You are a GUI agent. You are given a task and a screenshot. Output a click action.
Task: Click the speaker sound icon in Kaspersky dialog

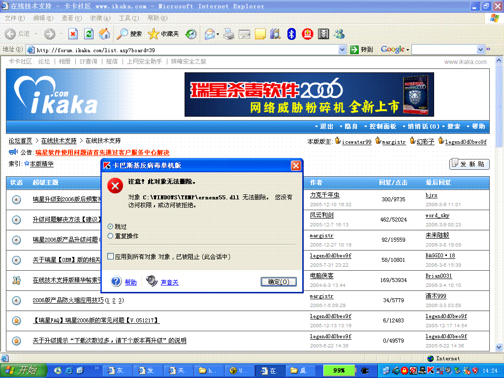pos(152,281)
